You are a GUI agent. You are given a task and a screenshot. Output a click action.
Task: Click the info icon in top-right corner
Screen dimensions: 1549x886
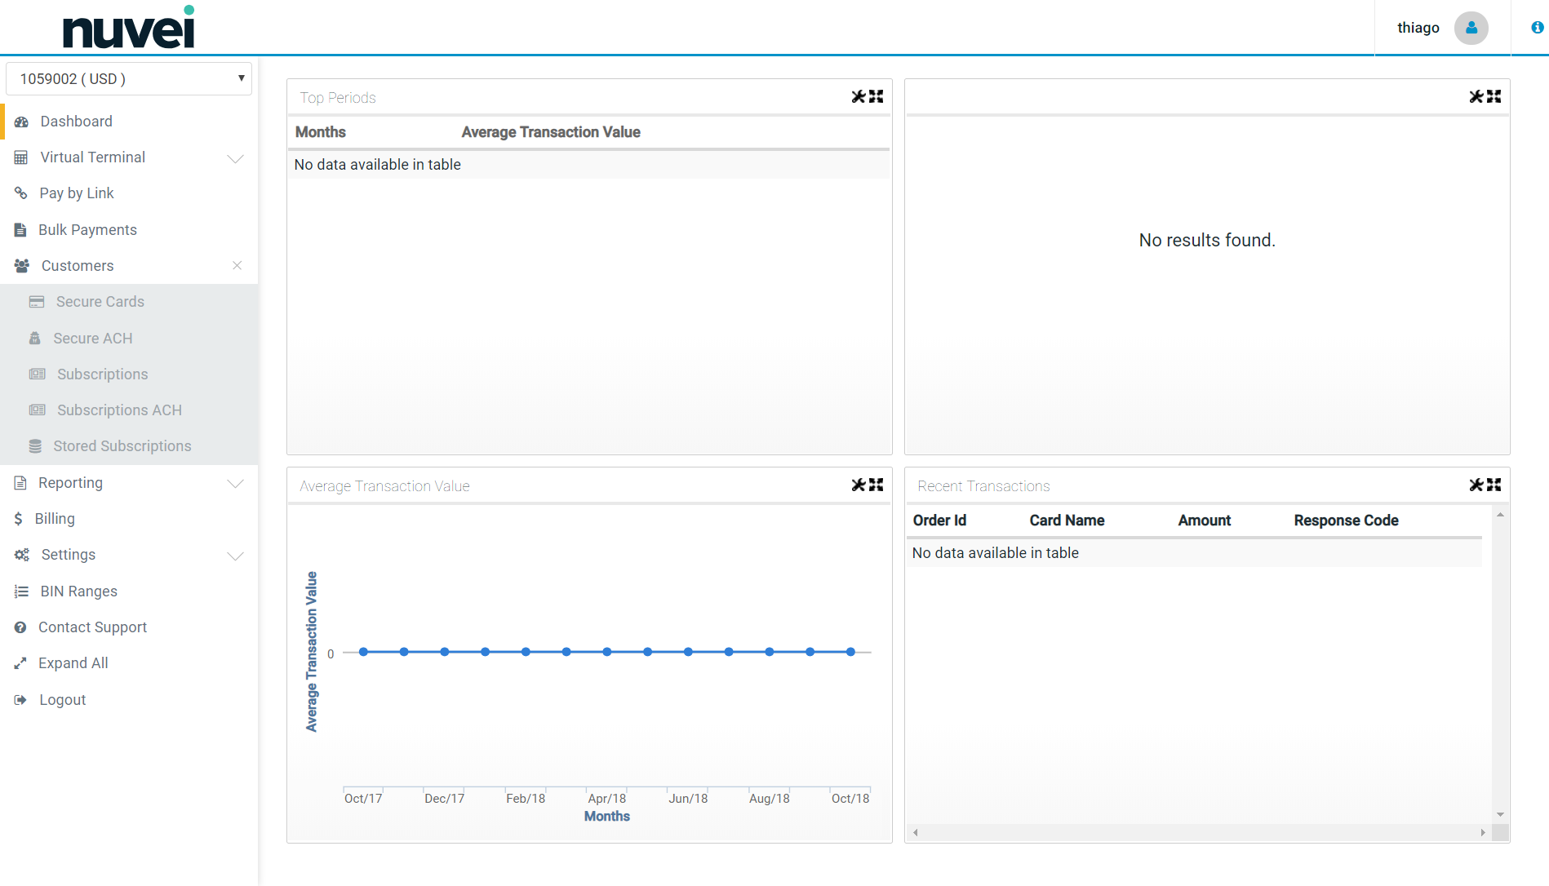click(1537, 28)
